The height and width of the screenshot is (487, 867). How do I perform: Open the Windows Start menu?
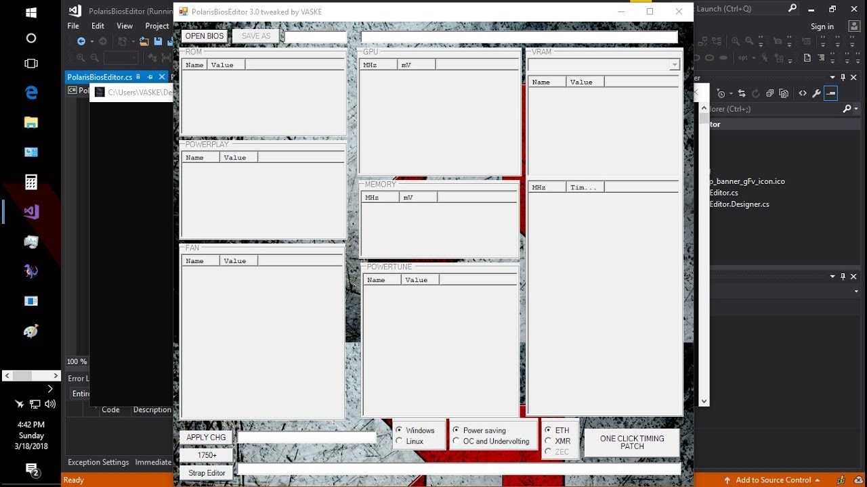pyautogui.click(x=30, y=12)
